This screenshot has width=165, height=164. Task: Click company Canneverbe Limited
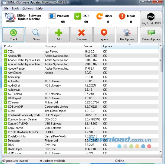point(57,107)
